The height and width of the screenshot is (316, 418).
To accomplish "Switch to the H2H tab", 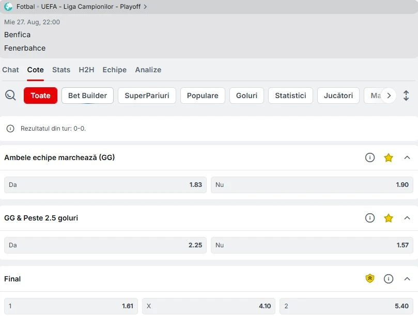I will click(x=86, y=70).
